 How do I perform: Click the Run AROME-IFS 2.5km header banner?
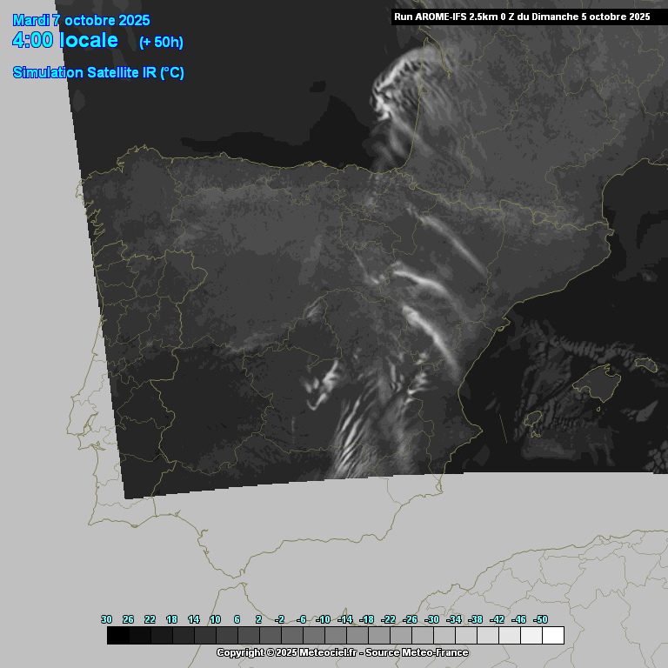click(x=521, y=17)
